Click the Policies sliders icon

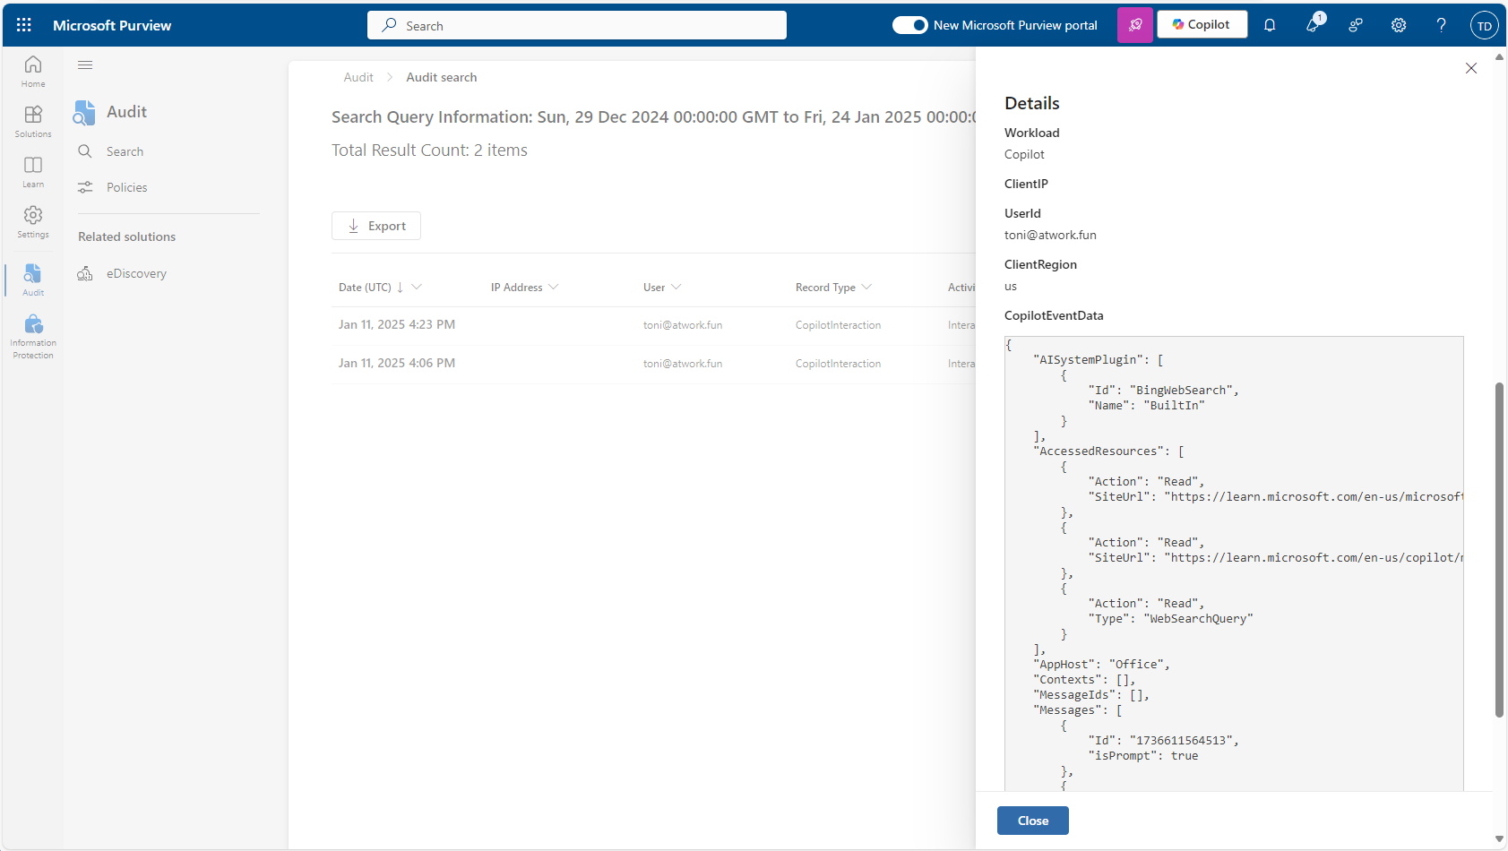pyautogui.click(x=85, y=187)
